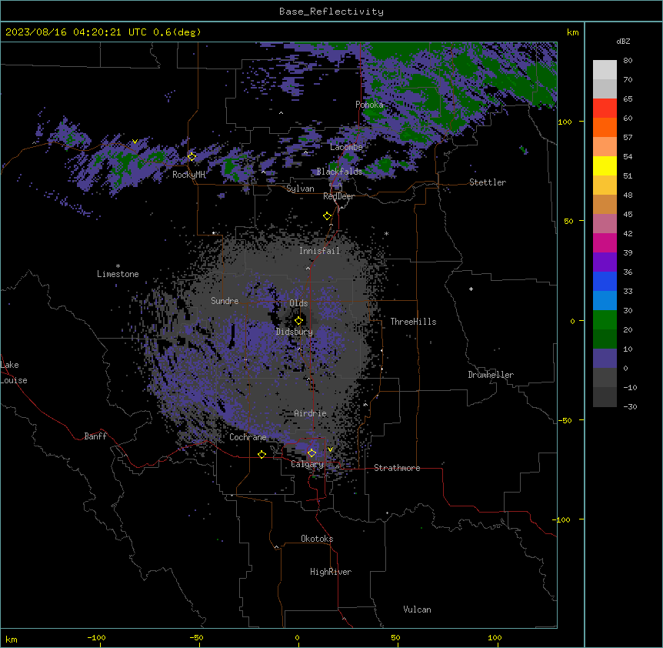Click the HighRiver label
663x648 pixels.
pos(331,572)
